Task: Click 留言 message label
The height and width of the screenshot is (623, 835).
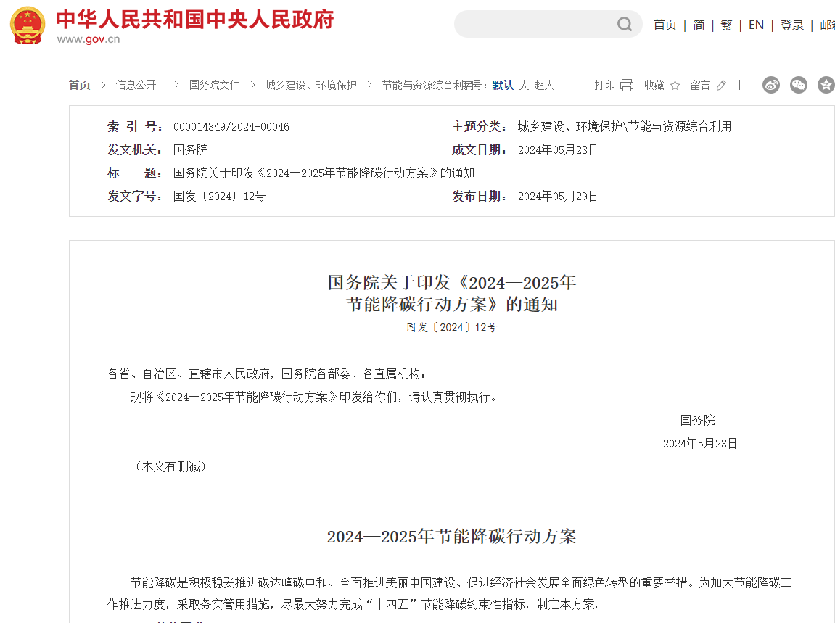Action: coord(700,85)
